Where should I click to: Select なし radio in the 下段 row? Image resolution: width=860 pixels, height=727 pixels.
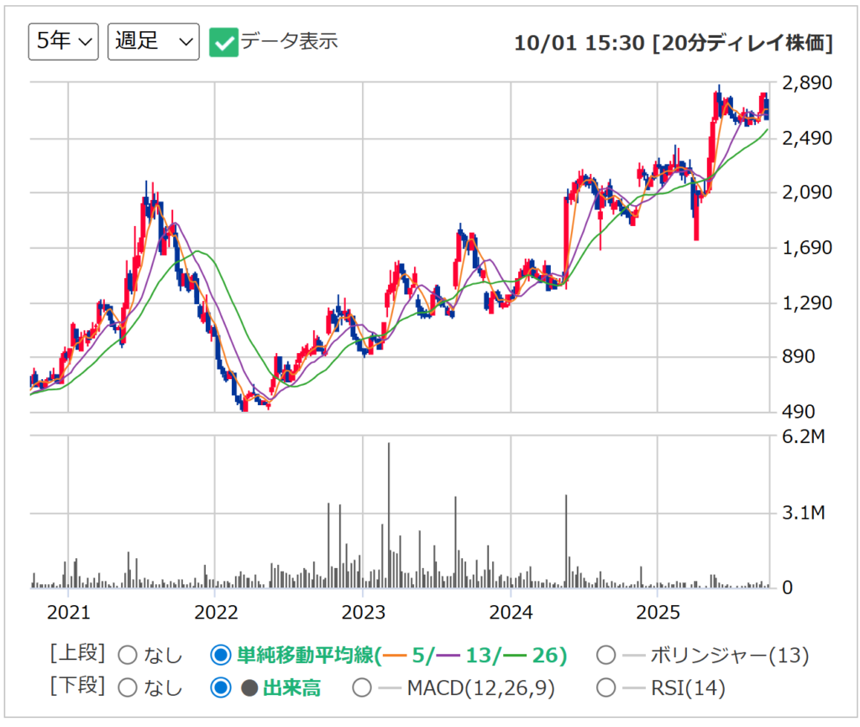[x=128, y=687]
